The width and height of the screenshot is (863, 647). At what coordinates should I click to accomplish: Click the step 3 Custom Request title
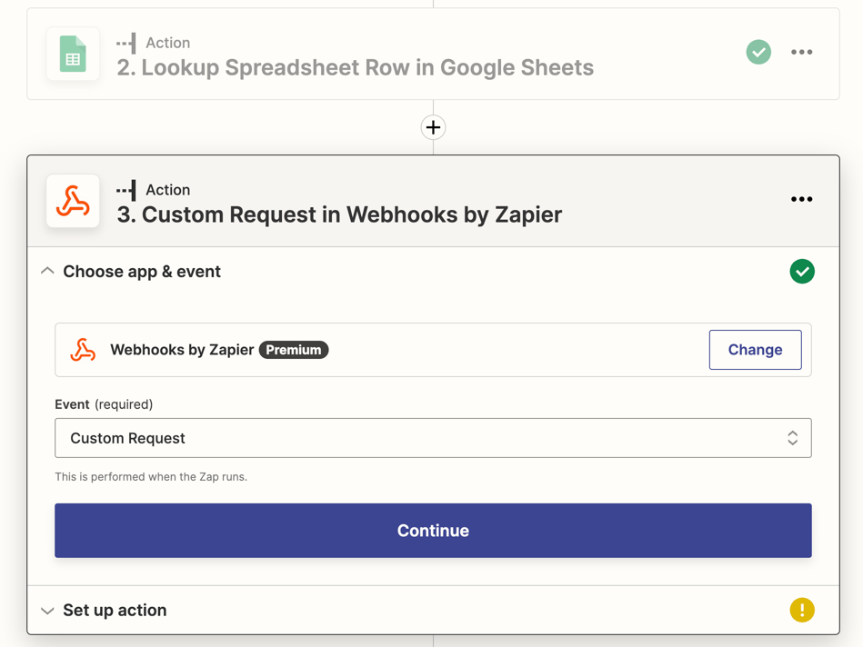pyautogui.click(x=339, y=214)
